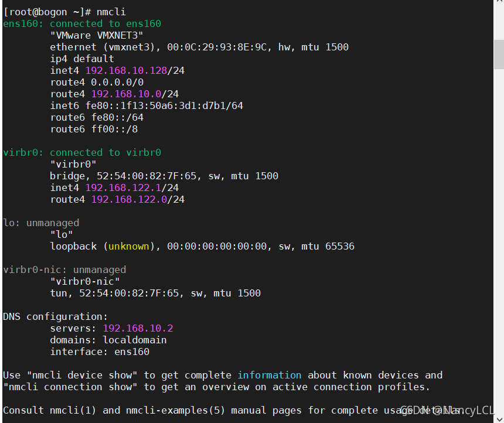Click the 'domains: localdomain' line
504x423 pixels.
tap(108, 340)
